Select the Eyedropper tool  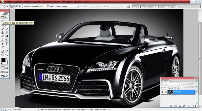[7, 51]
